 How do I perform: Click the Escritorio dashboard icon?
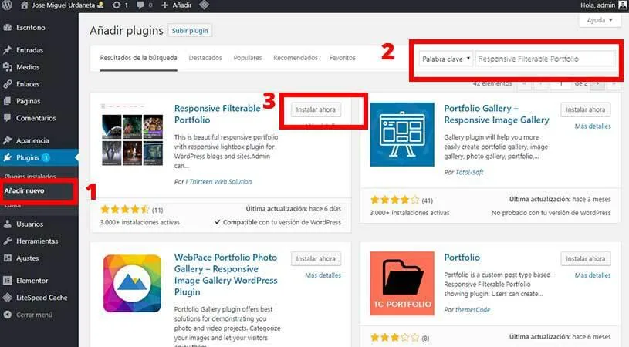[7, 27]
